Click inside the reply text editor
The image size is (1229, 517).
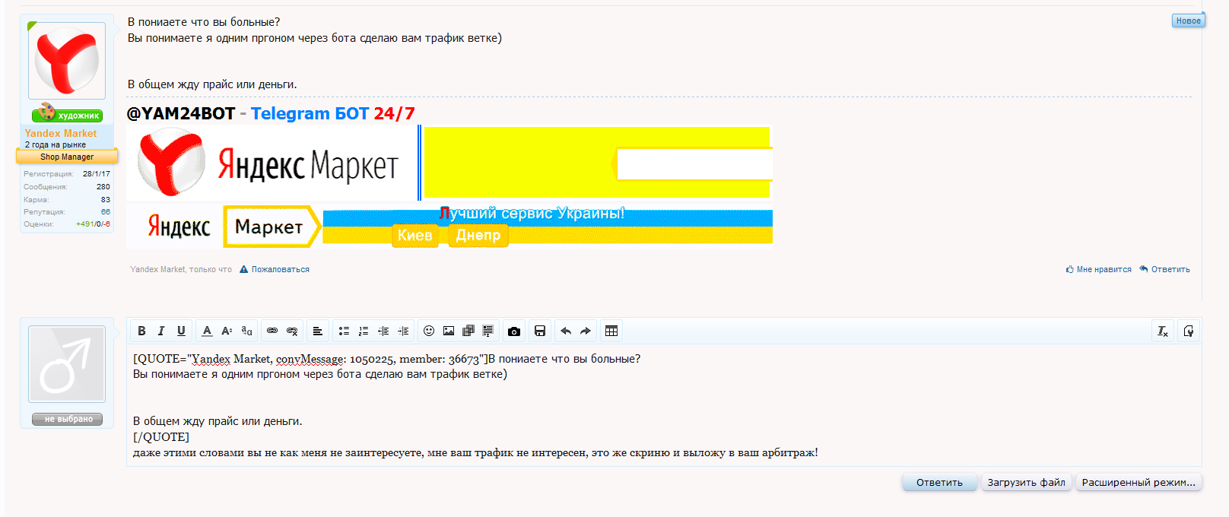(664, 405)
